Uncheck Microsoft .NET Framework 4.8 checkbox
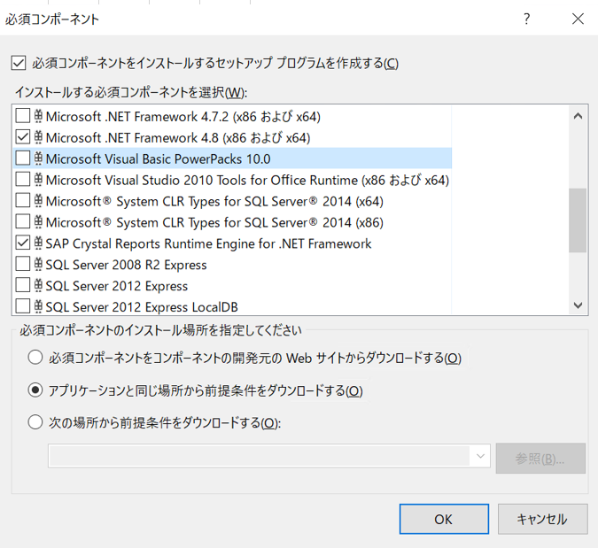 click(22, 137)
